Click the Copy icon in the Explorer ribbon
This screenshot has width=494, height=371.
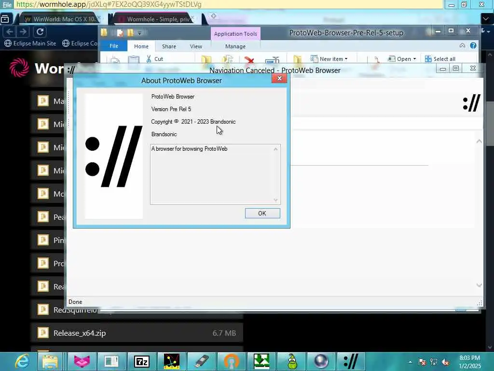tap(115, 59)
